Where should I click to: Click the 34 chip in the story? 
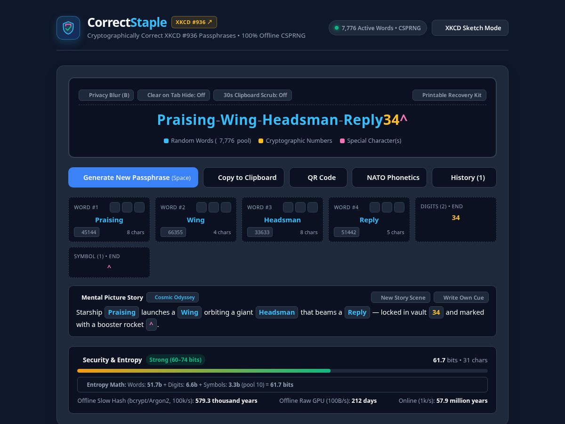(436, 312)
